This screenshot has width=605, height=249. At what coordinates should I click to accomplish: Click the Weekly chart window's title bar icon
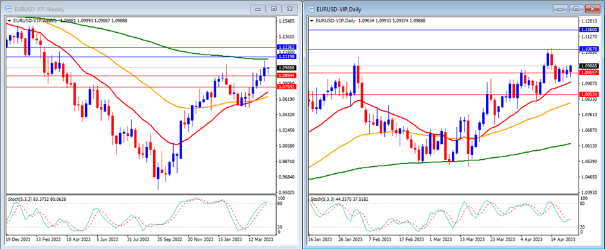click(x=8, y=8)
